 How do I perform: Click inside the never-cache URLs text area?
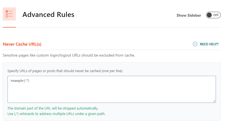point(112,89)
